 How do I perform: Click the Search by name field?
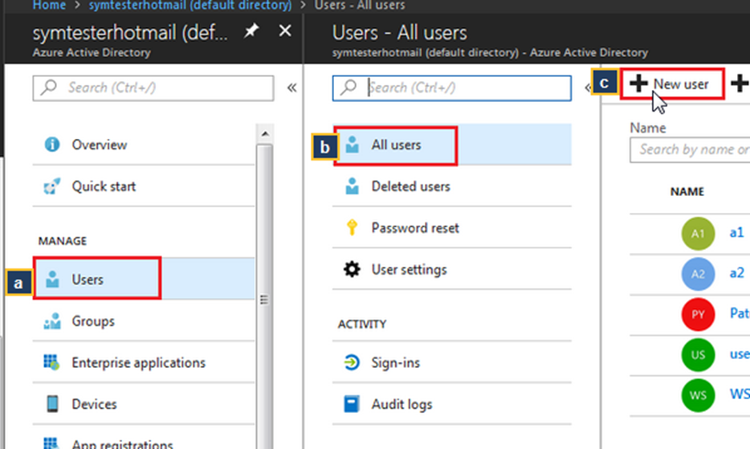(x=692, y=149)
